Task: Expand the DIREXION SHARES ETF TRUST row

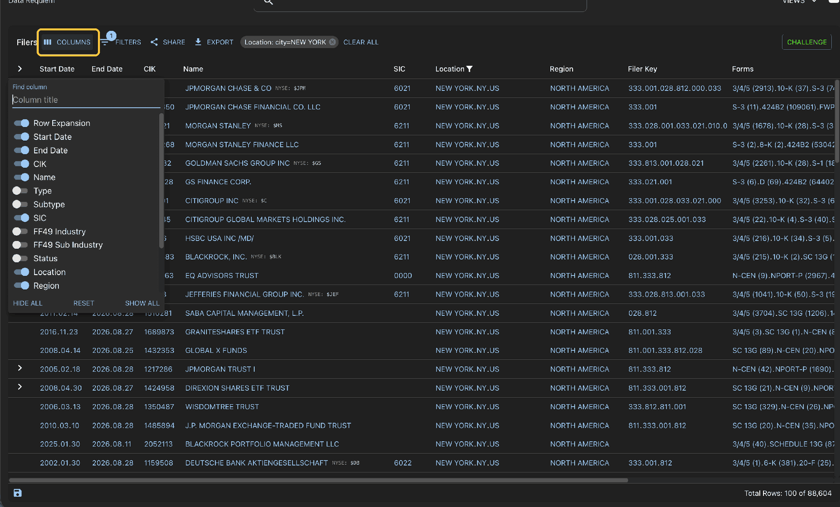Action: click(x=20, y=387)
